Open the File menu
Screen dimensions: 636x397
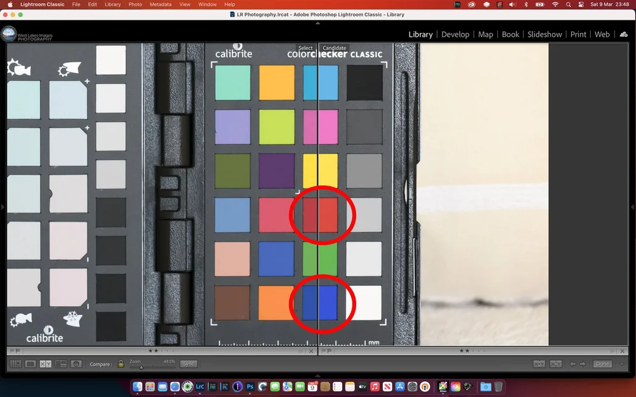point(76,4)
